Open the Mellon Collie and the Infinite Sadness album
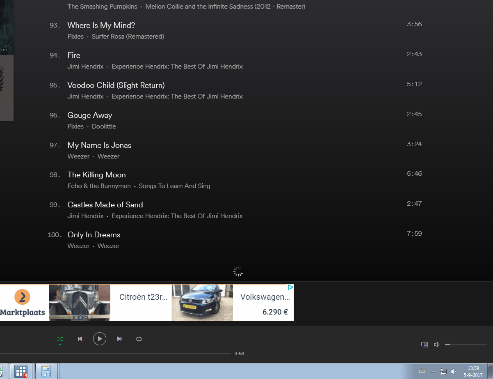This screenshot has height=379, width=493. (225, 7)
